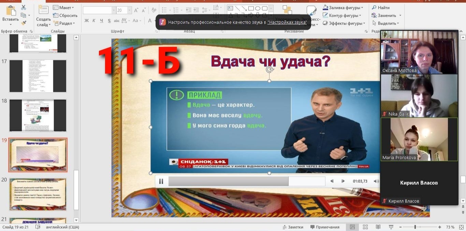Toggle Notes (Заметки) pane
466x231 pixels.
pos(292,227)
